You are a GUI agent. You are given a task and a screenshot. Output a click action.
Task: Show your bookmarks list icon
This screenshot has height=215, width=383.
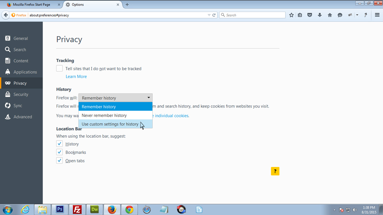[300, 15]
